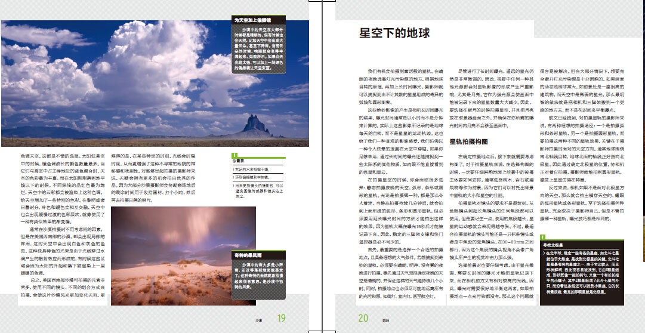Click the green exclamation icon above 寻找北极星 box

coord(542,238)
